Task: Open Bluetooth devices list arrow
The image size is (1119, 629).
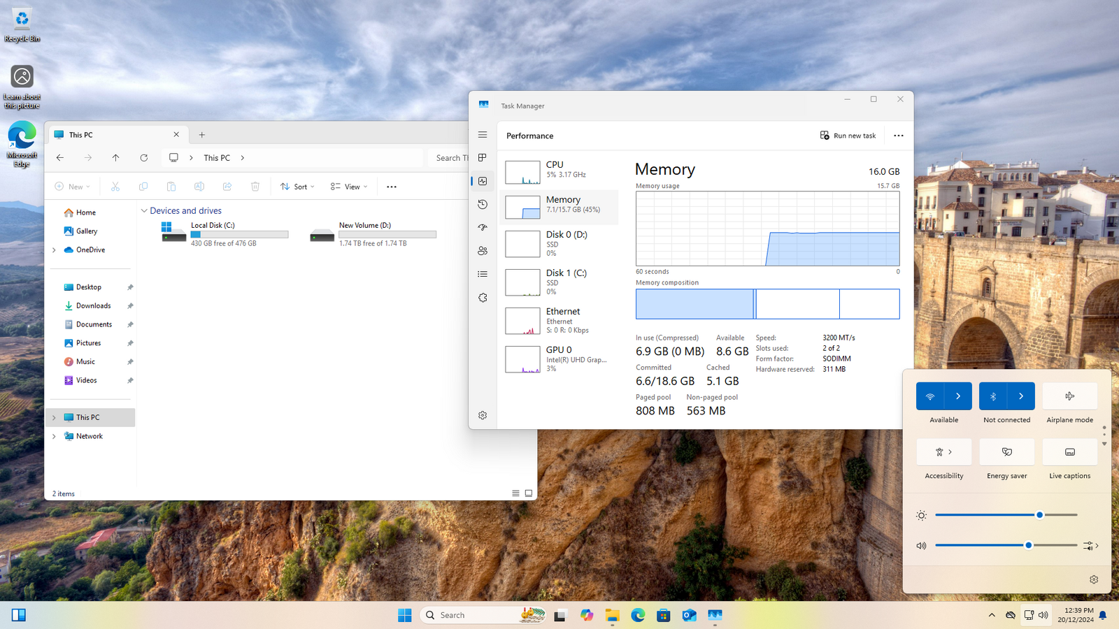Action: click(x=1021, y=396)
